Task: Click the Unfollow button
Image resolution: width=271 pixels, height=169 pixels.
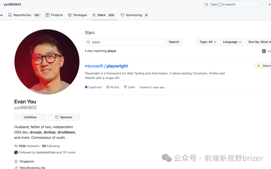Action: [30, 117]
